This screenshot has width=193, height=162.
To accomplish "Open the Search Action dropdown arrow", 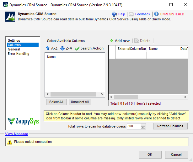I will (106, 48).
